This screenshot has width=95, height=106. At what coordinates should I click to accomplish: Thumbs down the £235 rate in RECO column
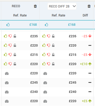(x=10, y=36)
